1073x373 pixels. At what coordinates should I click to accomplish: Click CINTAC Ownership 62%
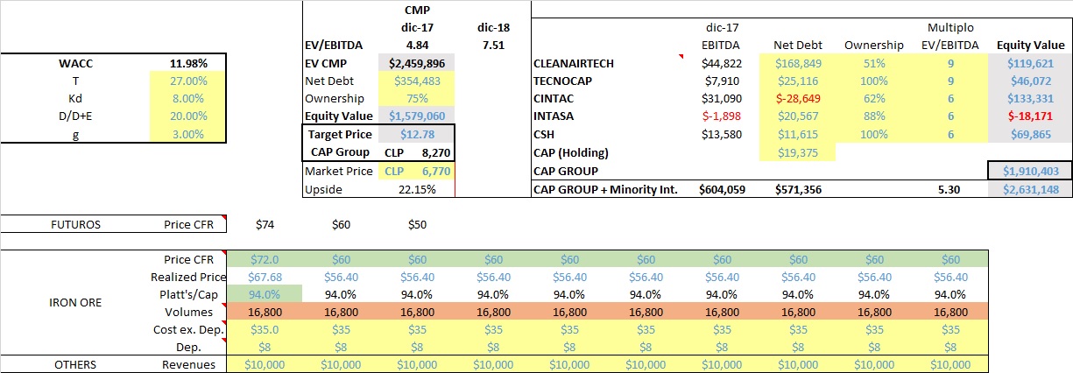point(873,98)
